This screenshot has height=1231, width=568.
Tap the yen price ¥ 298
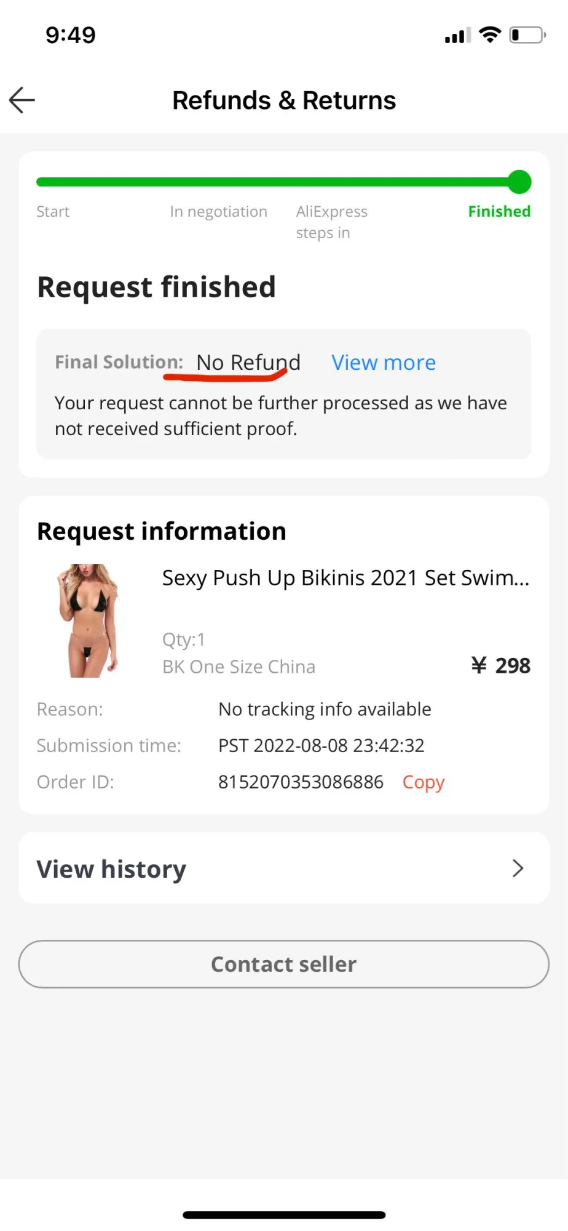click(500, 665)
